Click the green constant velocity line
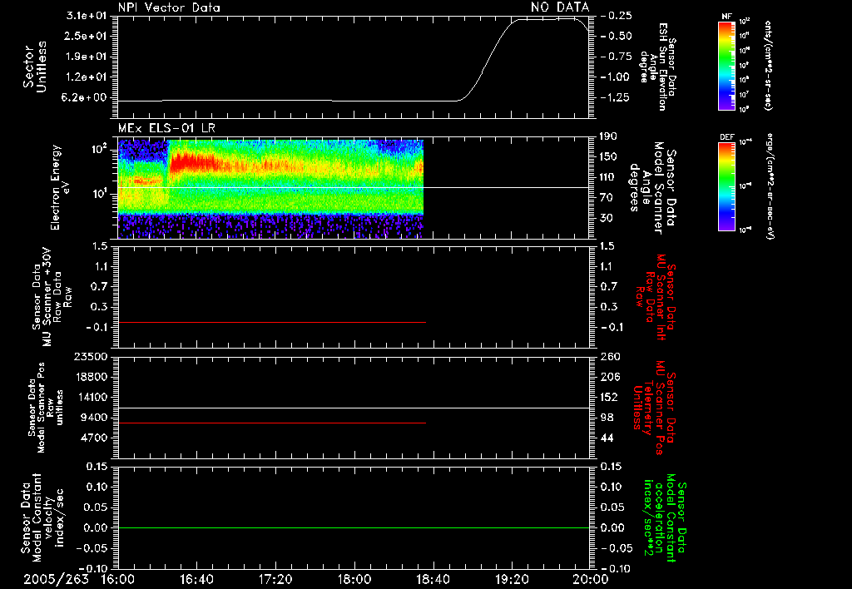The width and height of the screenshot is (852, 589). pyautogui.click(x=354, y=527)
